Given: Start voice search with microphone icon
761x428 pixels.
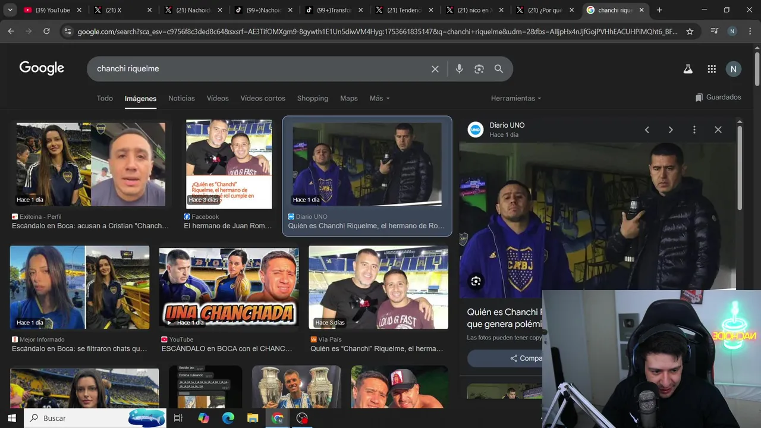Looking at the screenshot, I should pos(459,69).
